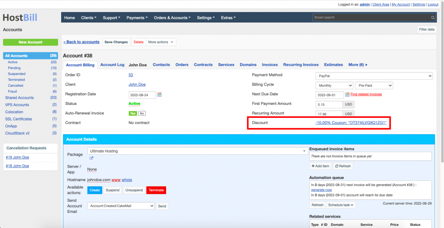Filter sidebar by Pending accounts
This screenshot has width=444, height=228.
[14, 68]
